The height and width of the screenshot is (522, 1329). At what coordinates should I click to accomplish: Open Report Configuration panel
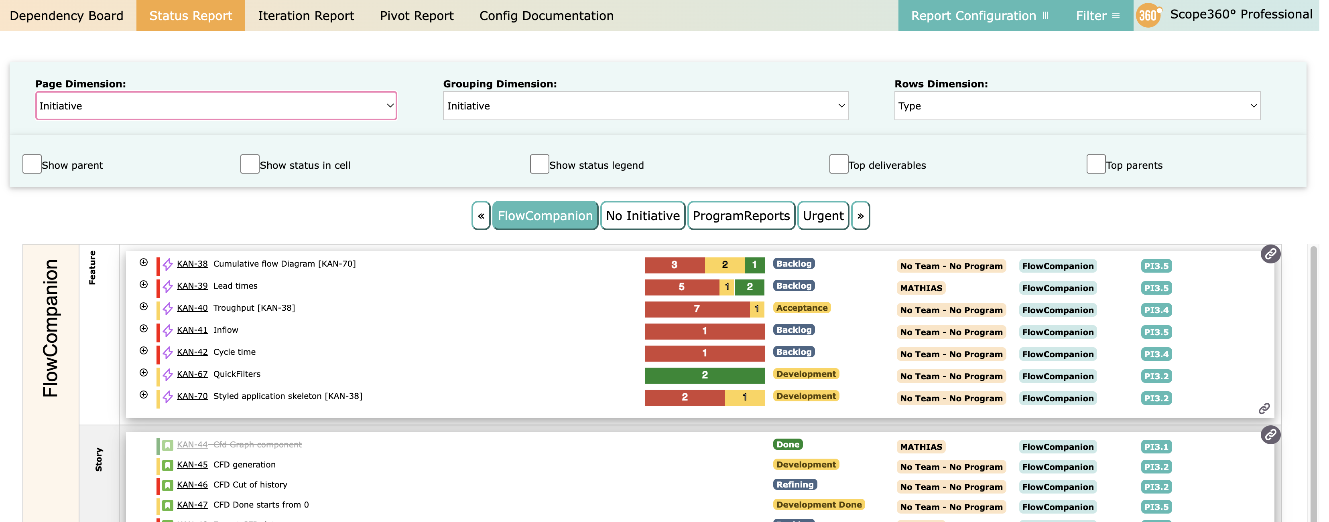[x=980, y=16]
